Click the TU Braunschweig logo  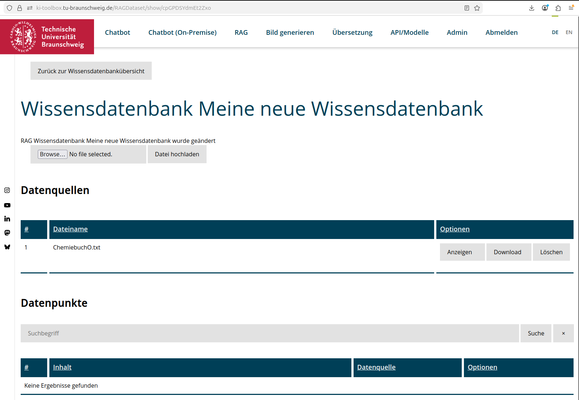click(x=47, y=37)
